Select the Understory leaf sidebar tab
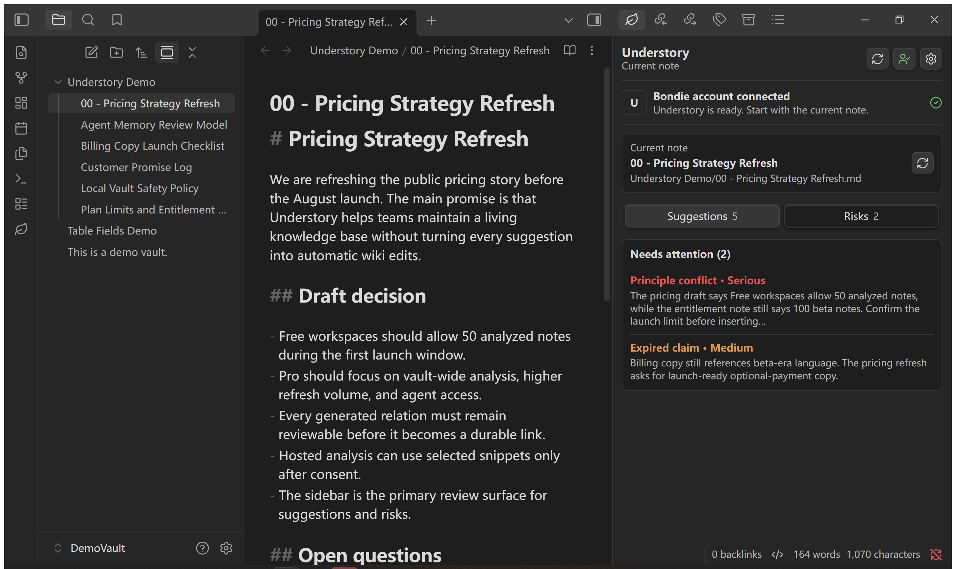Screen dimensions: 956x569 (632, 19)
